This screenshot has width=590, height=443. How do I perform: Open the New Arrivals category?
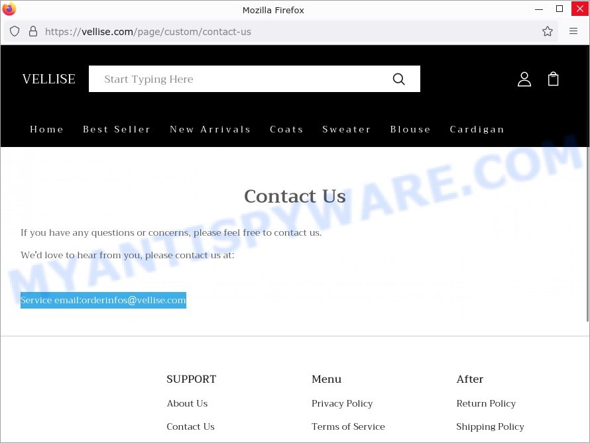(210, 129)
